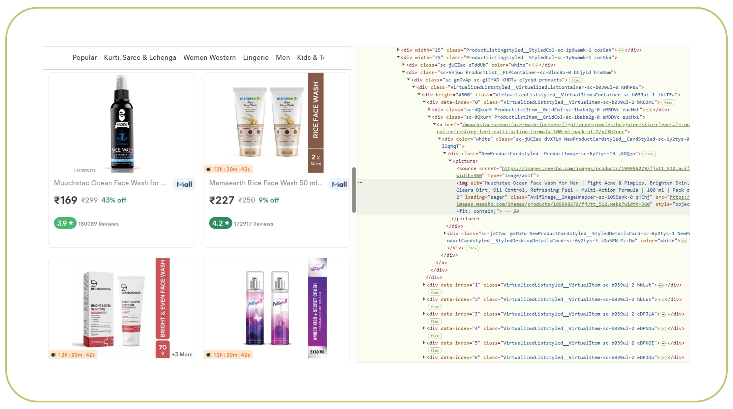The image size is (733, 409).
Task: Open the Mamaearth Rice Face Wash title
Action: tap(266, 183)
